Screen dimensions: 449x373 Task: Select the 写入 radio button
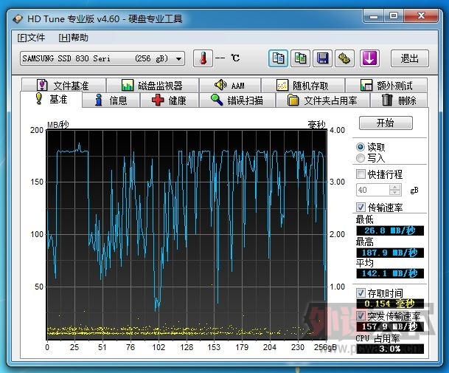(361, 158)
